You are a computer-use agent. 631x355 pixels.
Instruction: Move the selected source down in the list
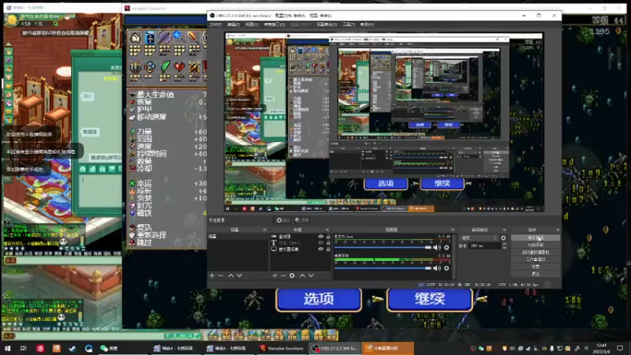coord(311,275)
